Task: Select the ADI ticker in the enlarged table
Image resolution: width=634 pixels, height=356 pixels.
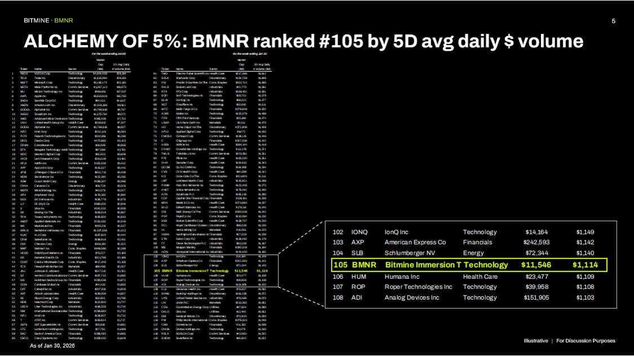Action: [x=357, y=297]
